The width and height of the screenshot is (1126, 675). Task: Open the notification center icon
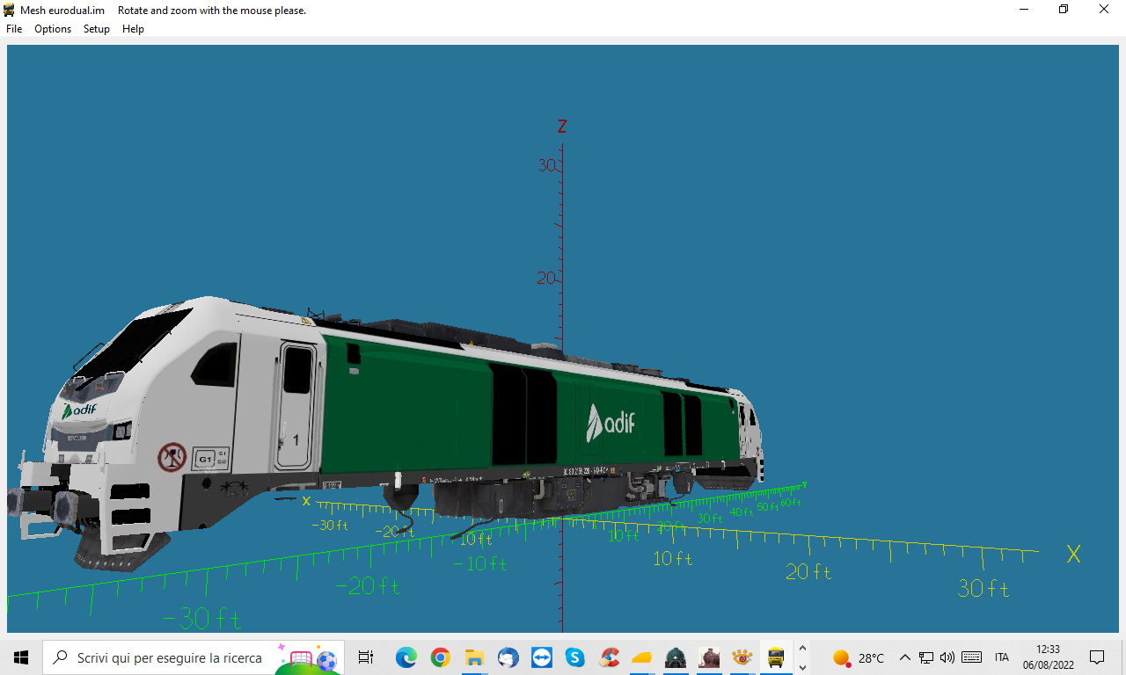pyautogui.click(x=1097, y=657)
